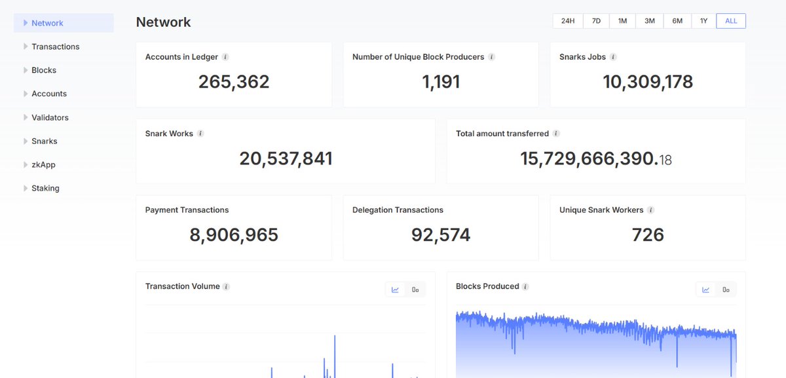
Task: Navigate to the zkApp section
Action: click(43, 164)
